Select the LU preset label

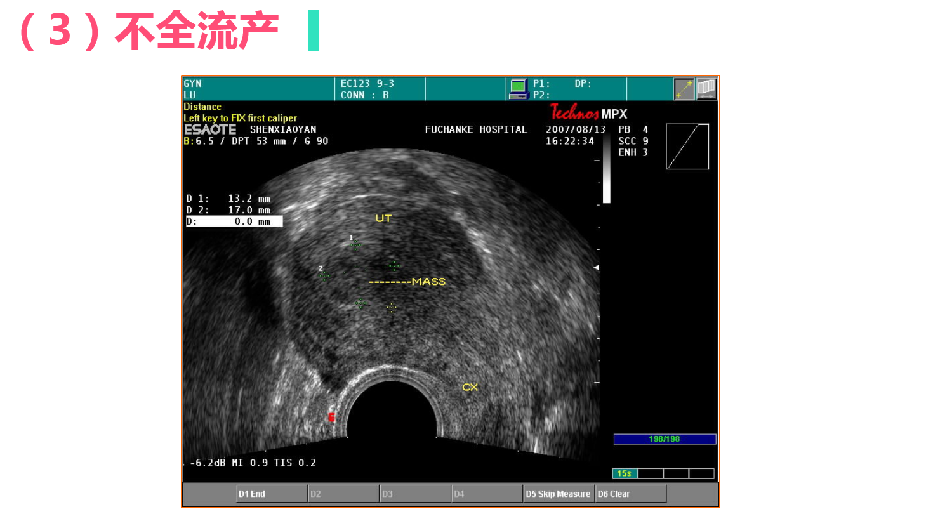point(190,95)
